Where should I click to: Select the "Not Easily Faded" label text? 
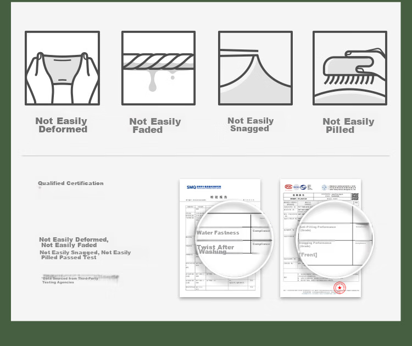(x=155, y=126)
